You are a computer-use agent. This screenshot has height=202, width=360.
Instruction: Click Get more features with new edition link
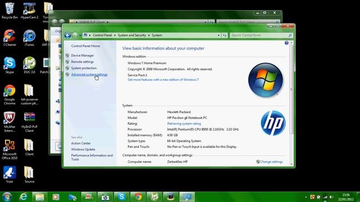(163, 80)
